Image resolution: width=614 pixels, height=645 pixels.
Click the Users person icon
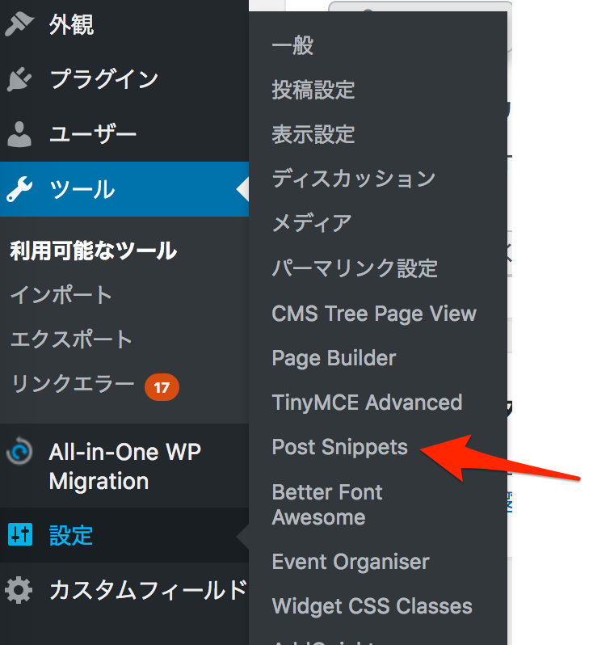click(x=19, y=134)
